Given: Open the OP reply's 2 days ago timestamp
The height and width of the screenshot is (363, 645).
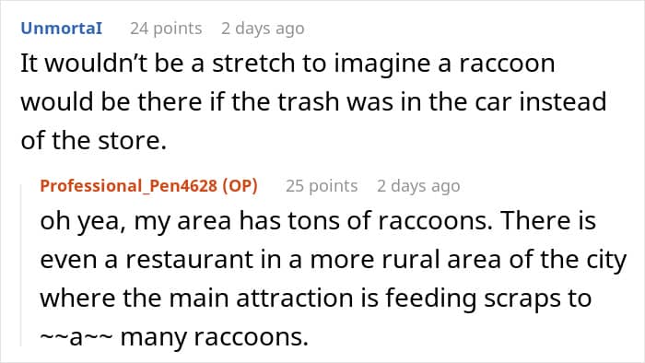Looking at the screenshot, I should (418, 186).
